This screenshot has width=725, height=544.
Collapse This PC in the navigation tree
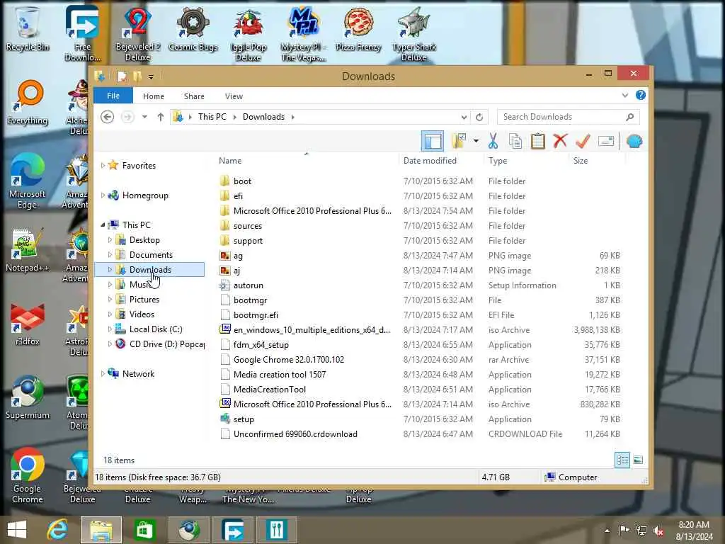pyautogui.click(x=103, y=225)
